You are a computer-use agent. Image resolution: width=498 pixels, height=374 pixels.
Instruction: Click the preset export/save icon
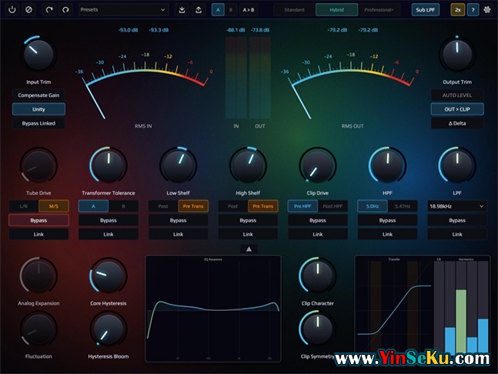point(198,10)
